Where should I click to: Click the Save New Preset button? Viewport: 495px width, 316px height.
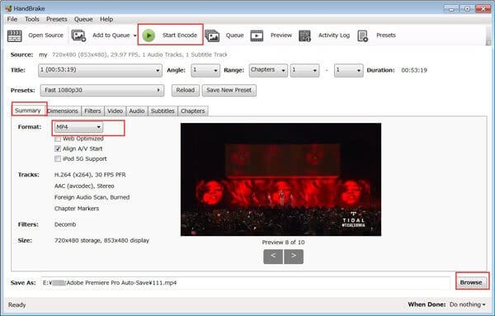point(229,90)
